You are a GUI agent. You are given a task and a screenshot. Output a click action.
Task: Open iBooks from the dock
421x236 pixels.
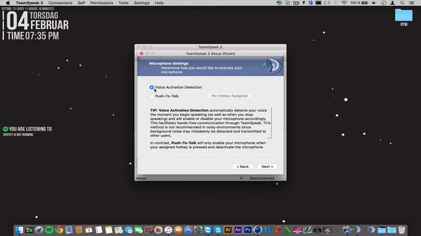pos(178,230)
